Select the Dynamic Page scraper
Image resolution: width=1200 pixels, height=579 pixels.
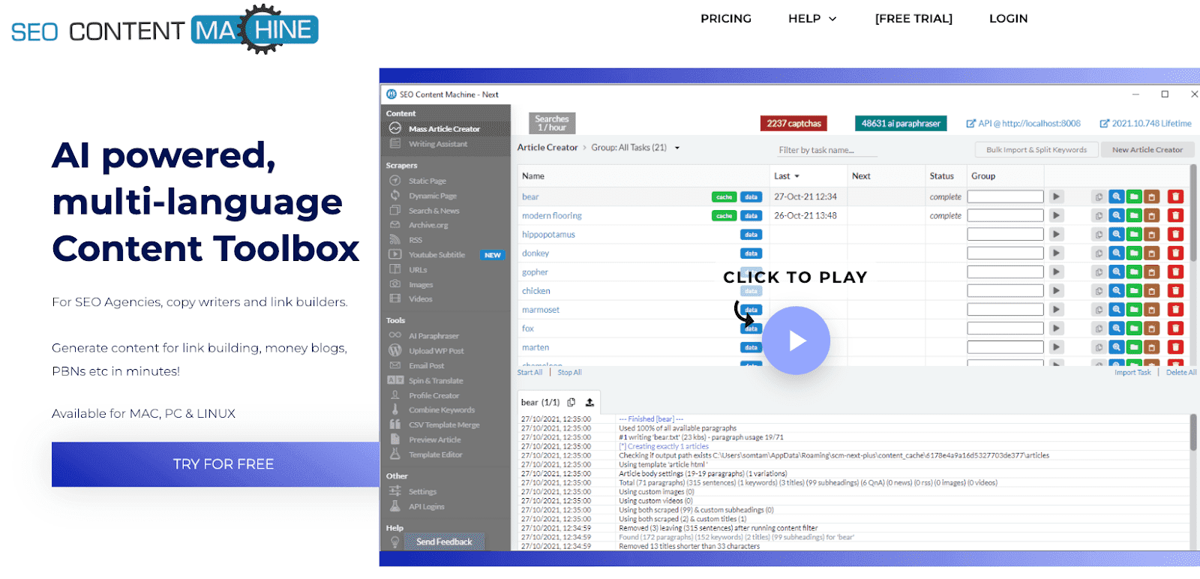tap(432, 196)
